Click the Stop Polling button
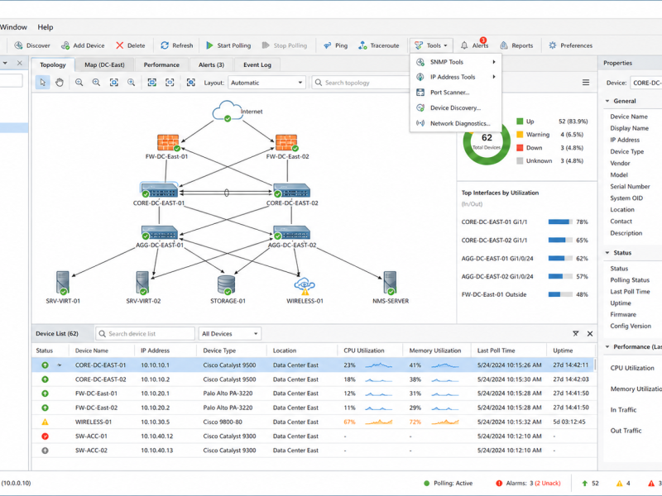 pyautogui.click(x=284, y=45)
